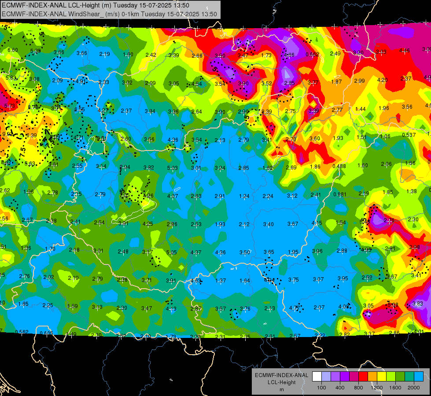This screenshot has width=431, height=396.
Task: Click the wind shear value 4.15
Action: pos(317,223)
